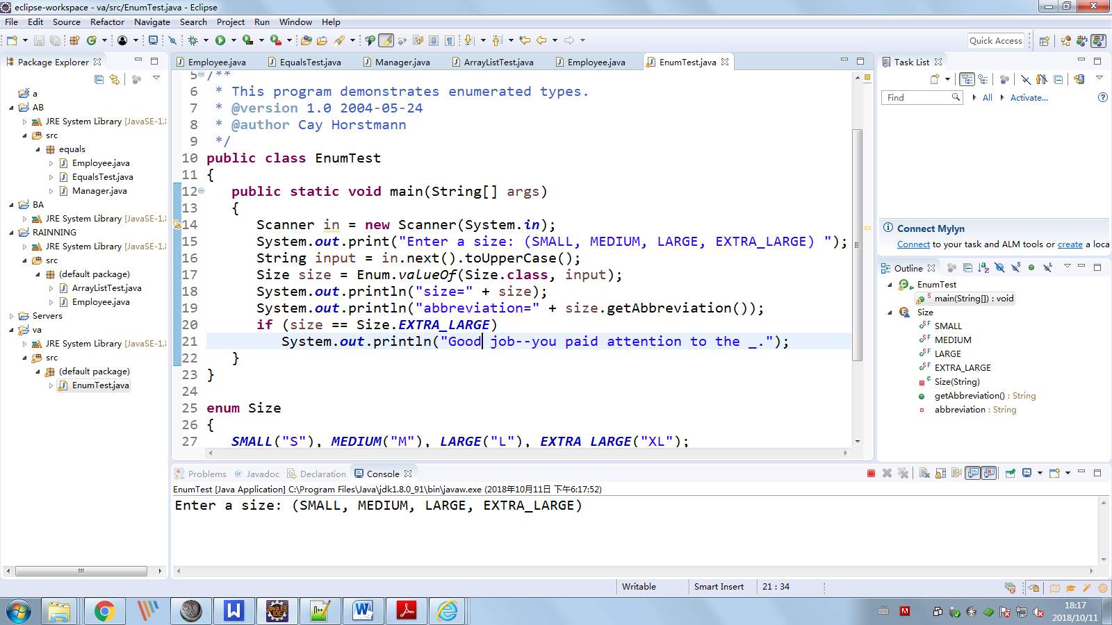The height and width of the screenshot is (625, 1112).
Task: Open the Refactor menu
Action: tap(107, 22)
